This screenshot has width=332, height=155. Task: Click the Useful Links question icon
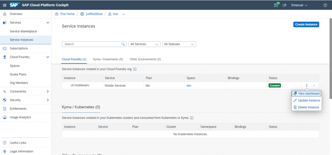pos(5,143)
